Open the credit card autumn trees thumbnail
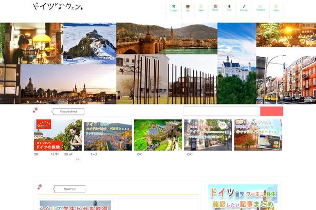The width and height of the screenshot is (316, 210). tap(258, 135)
